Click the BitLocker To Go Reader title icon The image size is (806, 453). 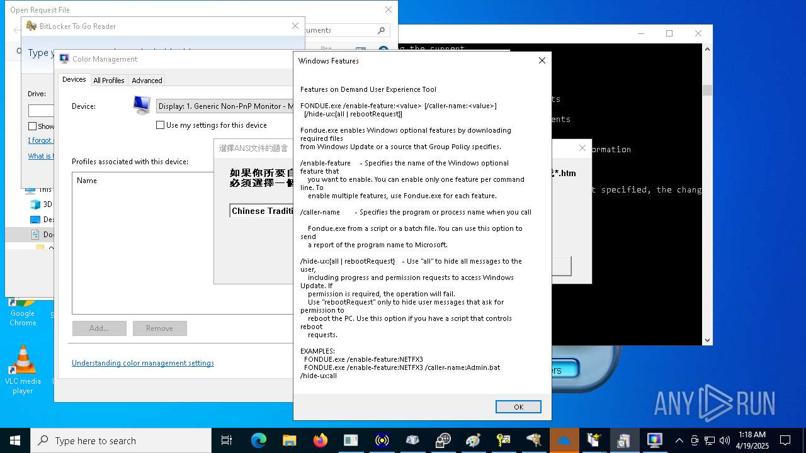click(31, 26)
